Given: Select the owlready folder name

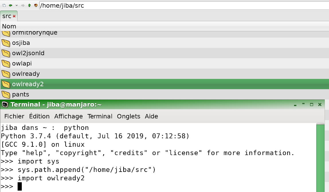Looking at the screenshot, I should [26, 74].
